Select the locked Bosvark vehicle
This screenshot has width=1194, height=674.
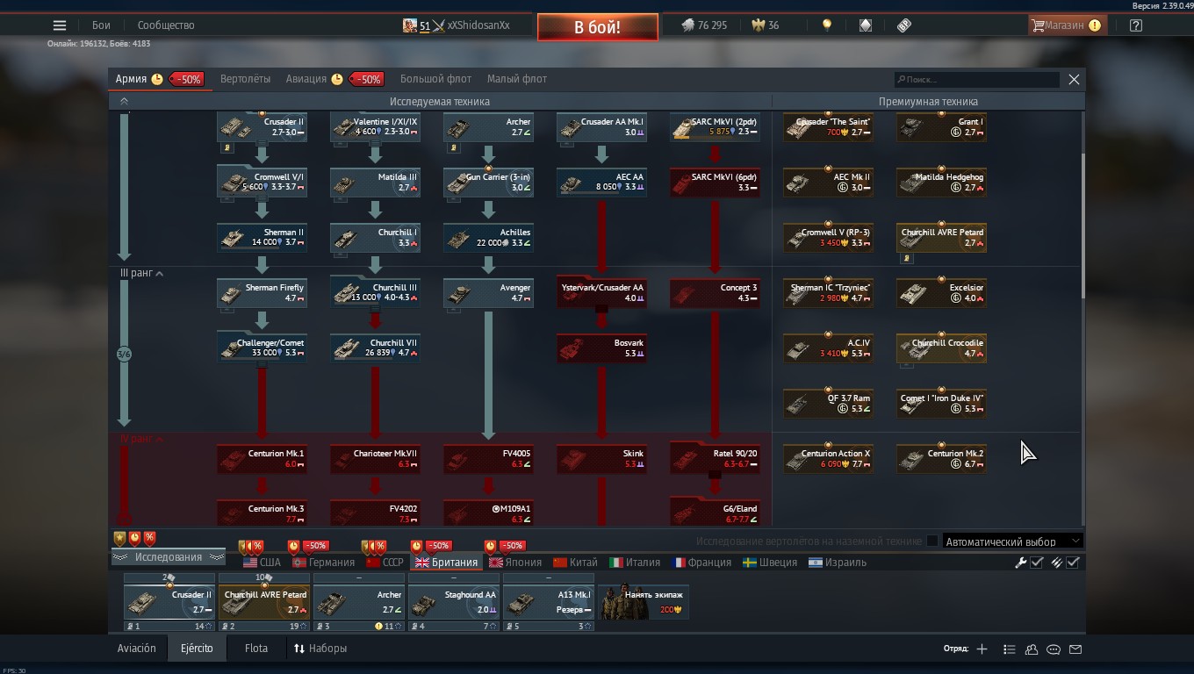coord(601,348)
